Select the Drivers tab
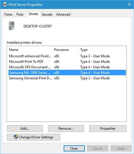Screen dimensions: 134x154 click(33, 14)
